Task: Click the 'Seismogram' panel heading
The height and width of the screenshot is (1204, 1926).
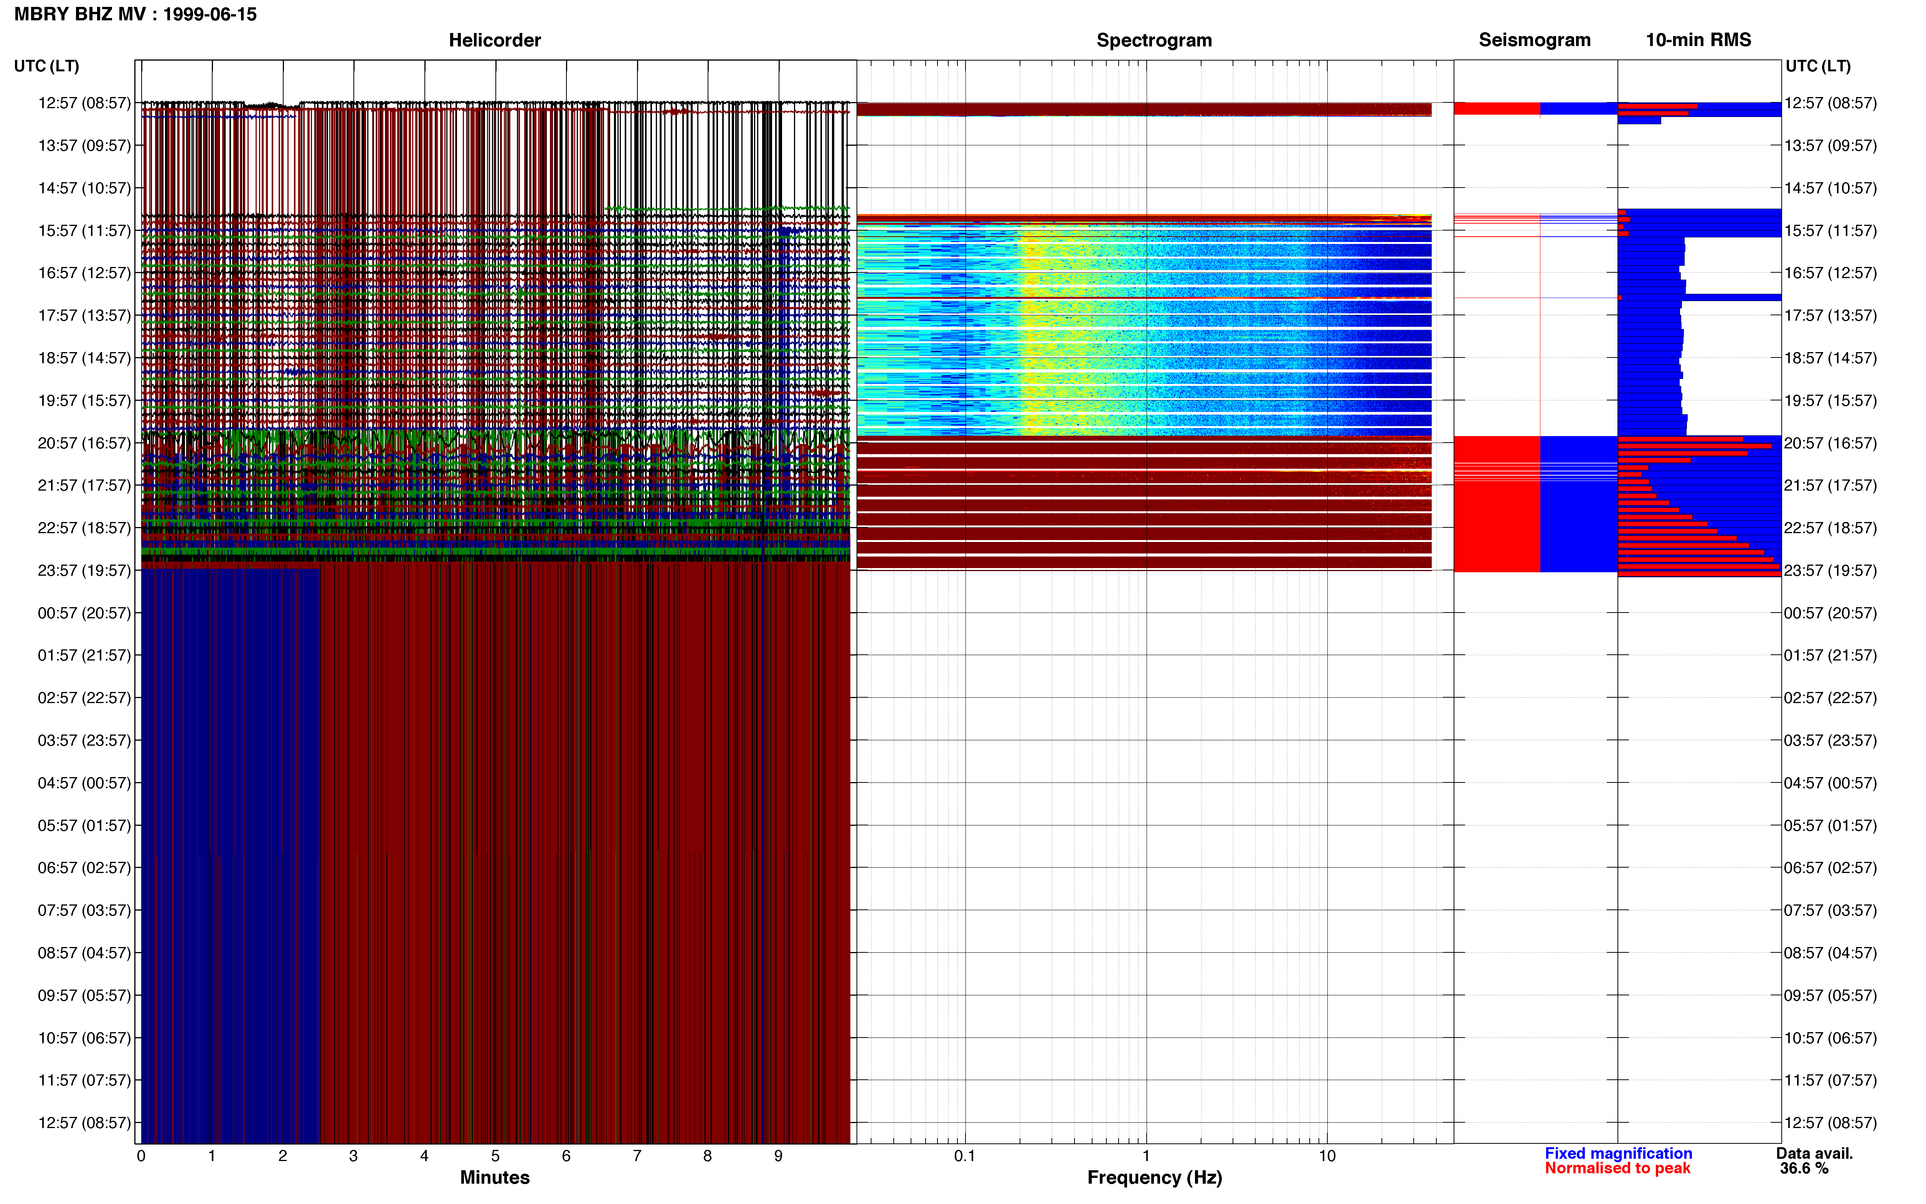Action: coord(1534,40)
